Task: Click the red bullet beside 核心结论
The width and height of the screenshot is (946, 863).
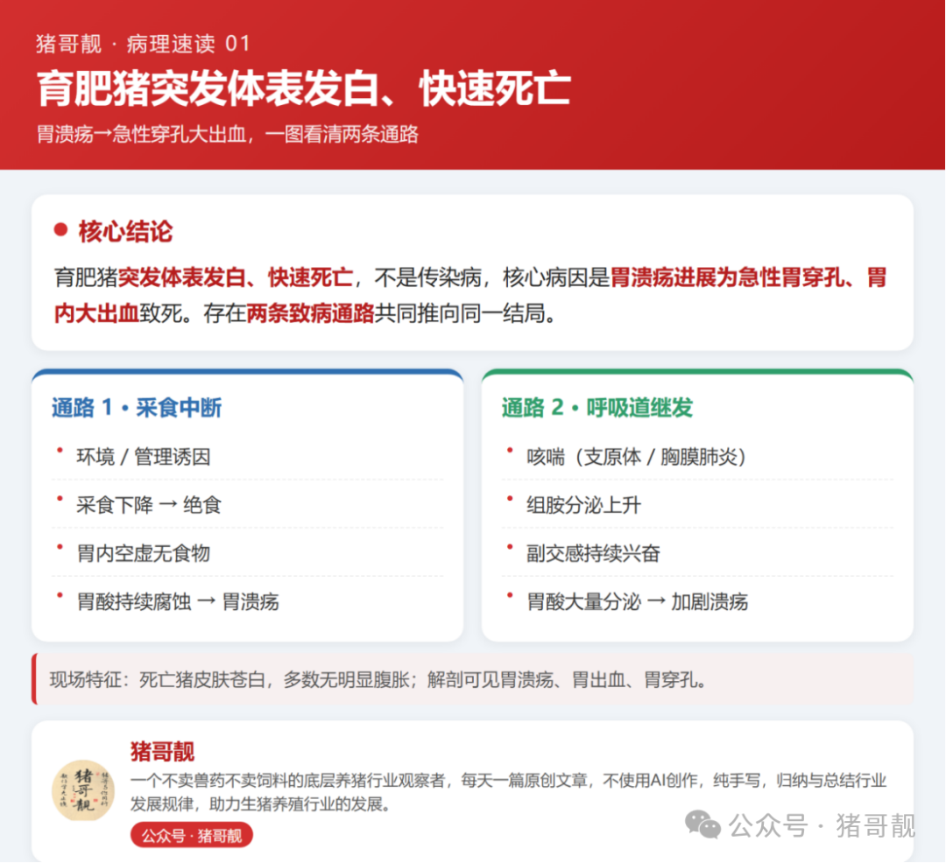Action: pos(61,229)
